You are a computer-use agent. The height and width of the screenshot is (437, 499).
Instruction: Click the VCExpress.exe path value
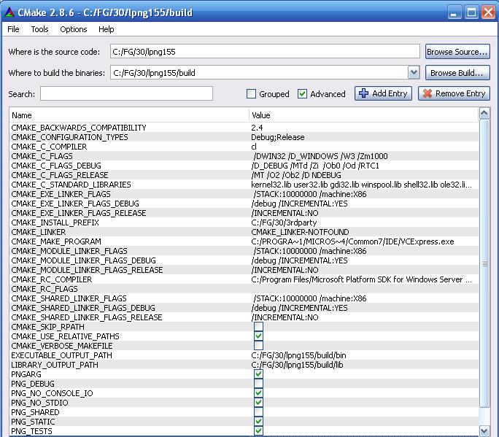pyautogui.click(x=352, y=241)
